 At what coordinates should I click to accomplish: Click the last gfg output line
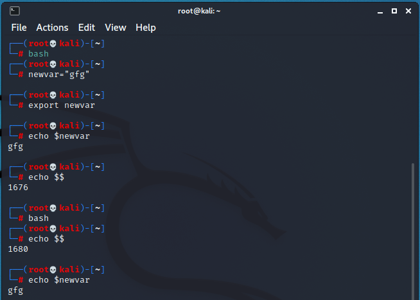[15, 290]
